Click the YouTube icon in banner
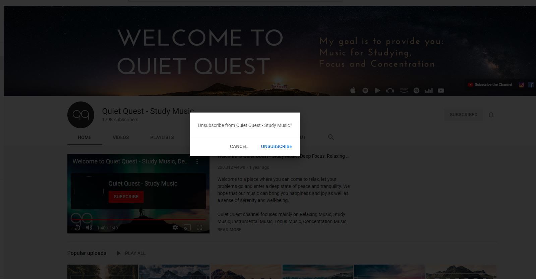 pos(441,90)
